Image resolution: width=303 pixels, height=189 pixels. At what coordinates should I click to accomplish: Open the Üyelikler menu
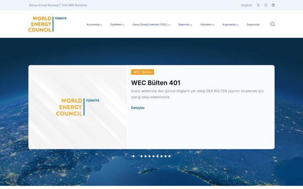pos(116,24)
